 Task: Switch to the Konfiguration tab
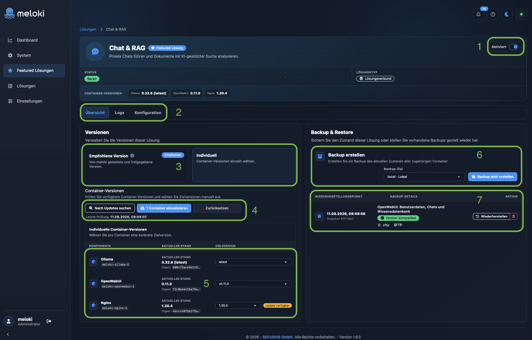[x=148, y=113]
